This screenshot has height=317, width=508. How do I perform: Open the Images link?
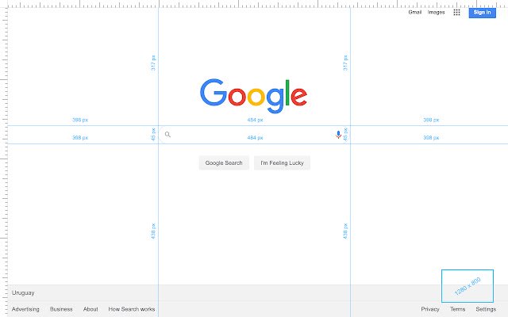coord(436,13)
